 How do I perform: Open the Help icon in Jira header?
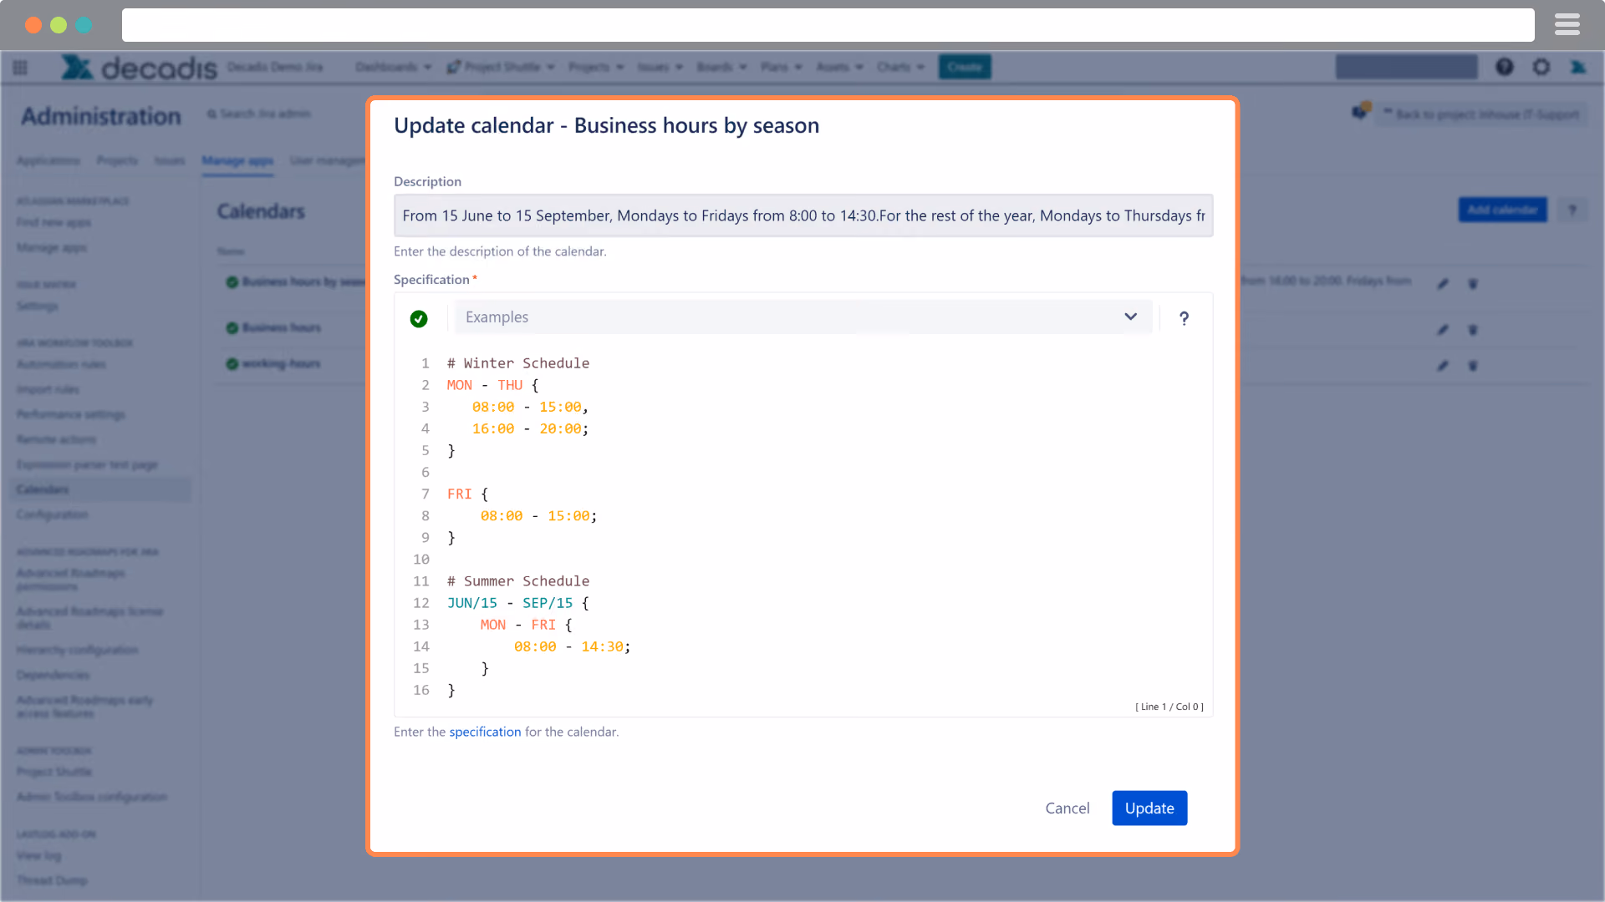1505,67
